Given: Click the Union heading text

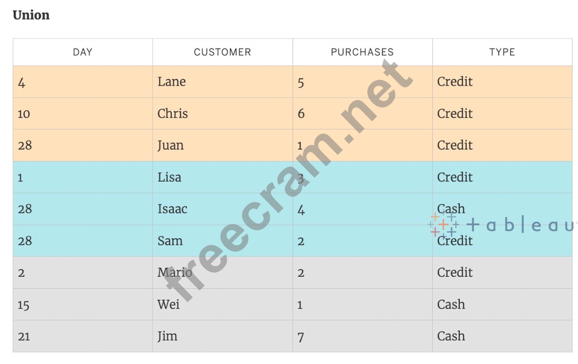Looking at the screenshot, I should [31, 15].
